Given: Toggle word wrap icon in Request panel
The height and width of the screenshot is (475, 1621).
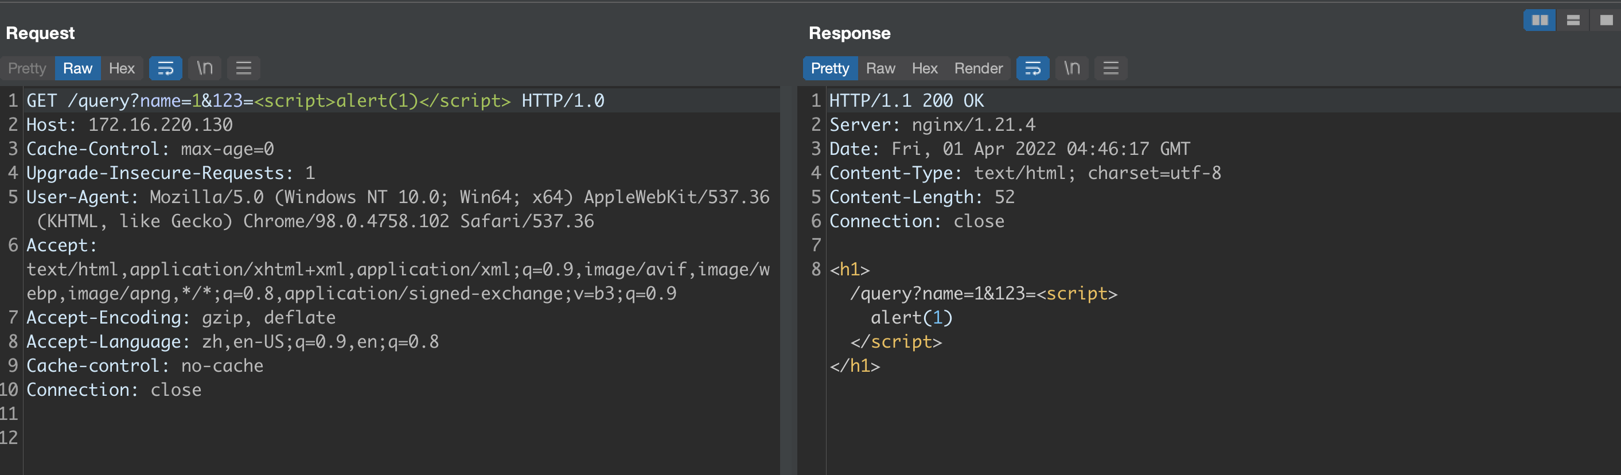Looking at the screenshot, I should tap(166, 68).
